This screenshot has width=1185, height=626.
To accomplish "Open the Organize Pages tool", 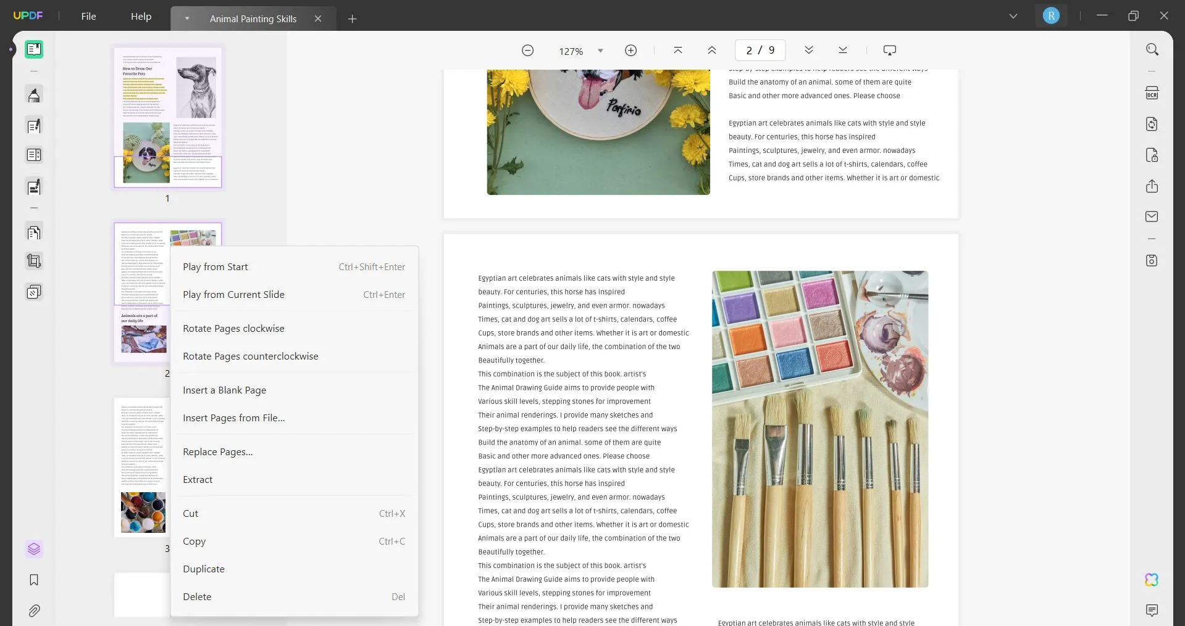I will (34, 233).
